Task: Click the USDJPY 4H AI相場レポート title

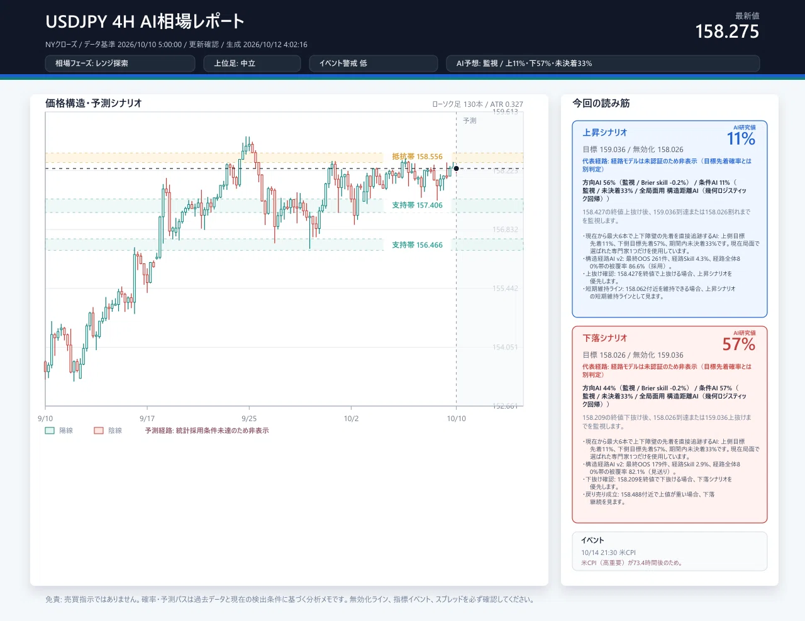Action: pos(145,21)
